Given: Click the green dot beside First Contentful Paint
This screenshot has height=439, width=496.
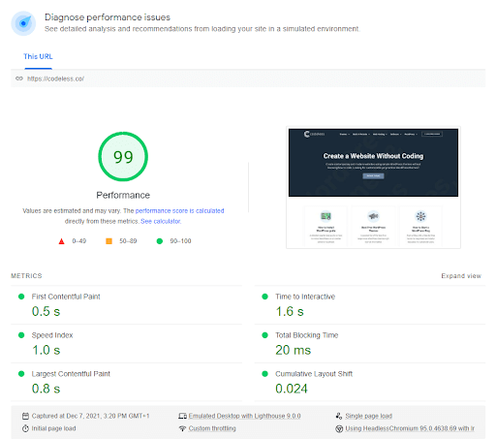Looking at the screenshot, I should [x=21, y=297].
